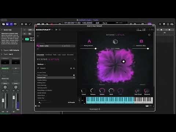176x132 pixels.
Task: Toggle favorites filter star beside Search
Action: pyautogui.click(x=74, y=68)
